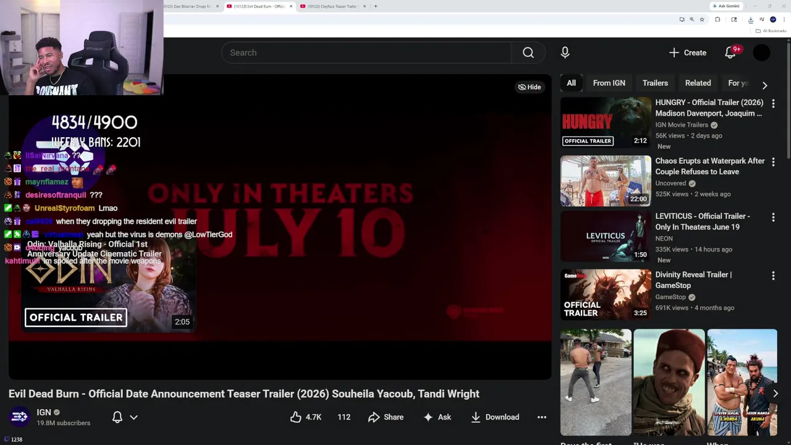Open Chrome extensions puzzle icon

pos(717,19)
